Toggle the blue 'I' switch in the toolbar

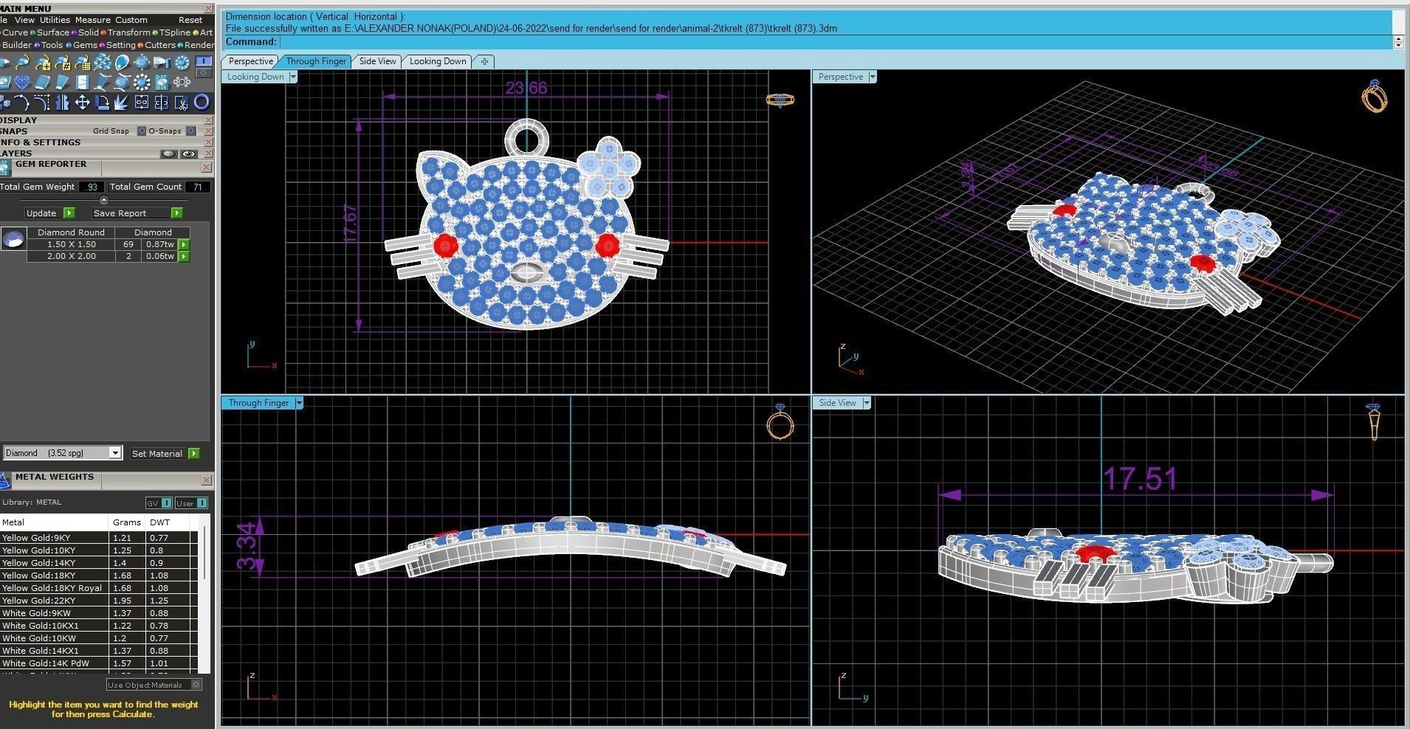point(204,61)
